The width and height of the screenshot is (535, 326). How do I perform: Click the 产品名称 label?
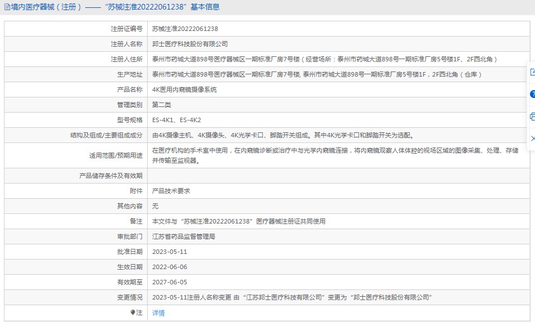pos(130,90)
